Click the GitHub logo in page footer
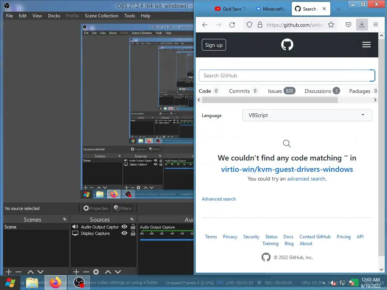 266,257
